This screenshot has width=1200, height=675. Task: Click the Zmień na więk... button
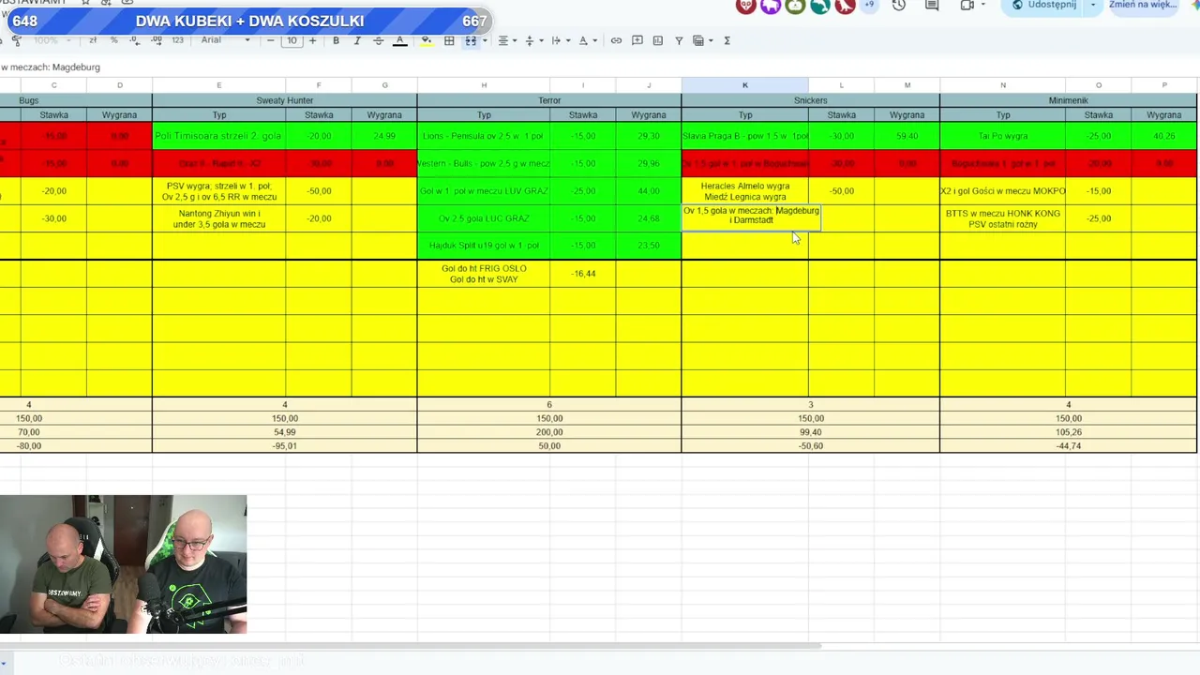(1142, 6)
